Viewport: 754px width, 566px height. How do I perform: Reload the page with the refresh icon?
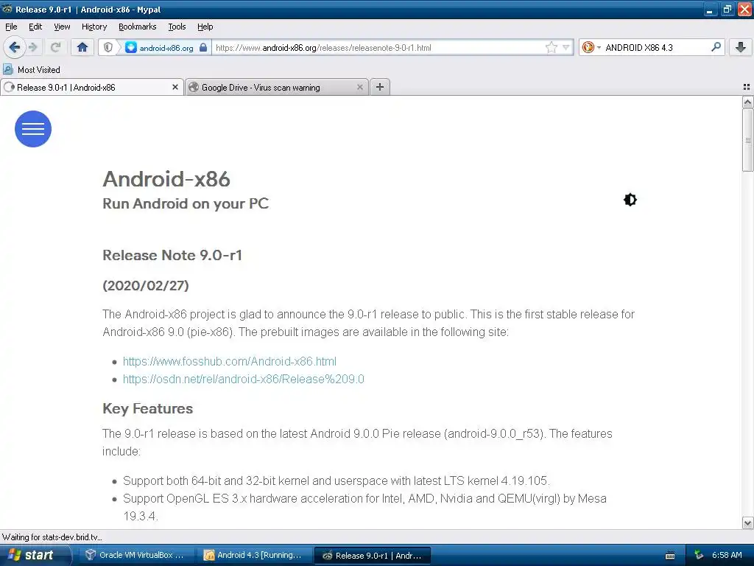coord(55,47)
